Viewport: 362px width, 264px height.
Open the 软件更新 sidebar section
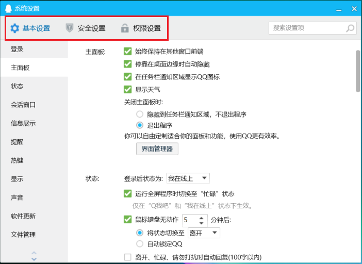pyautogui.click(x=34, y=216)
